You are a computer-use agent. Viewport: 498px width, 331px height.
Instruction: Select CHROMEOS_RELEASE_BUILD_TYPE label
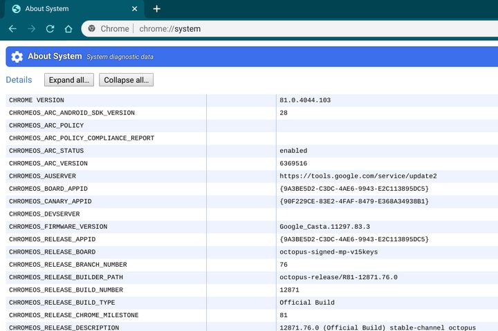(62, 303)
